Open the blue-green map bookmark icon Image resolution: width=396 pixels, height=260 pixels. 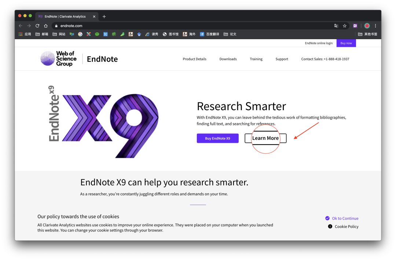[72, 34]
